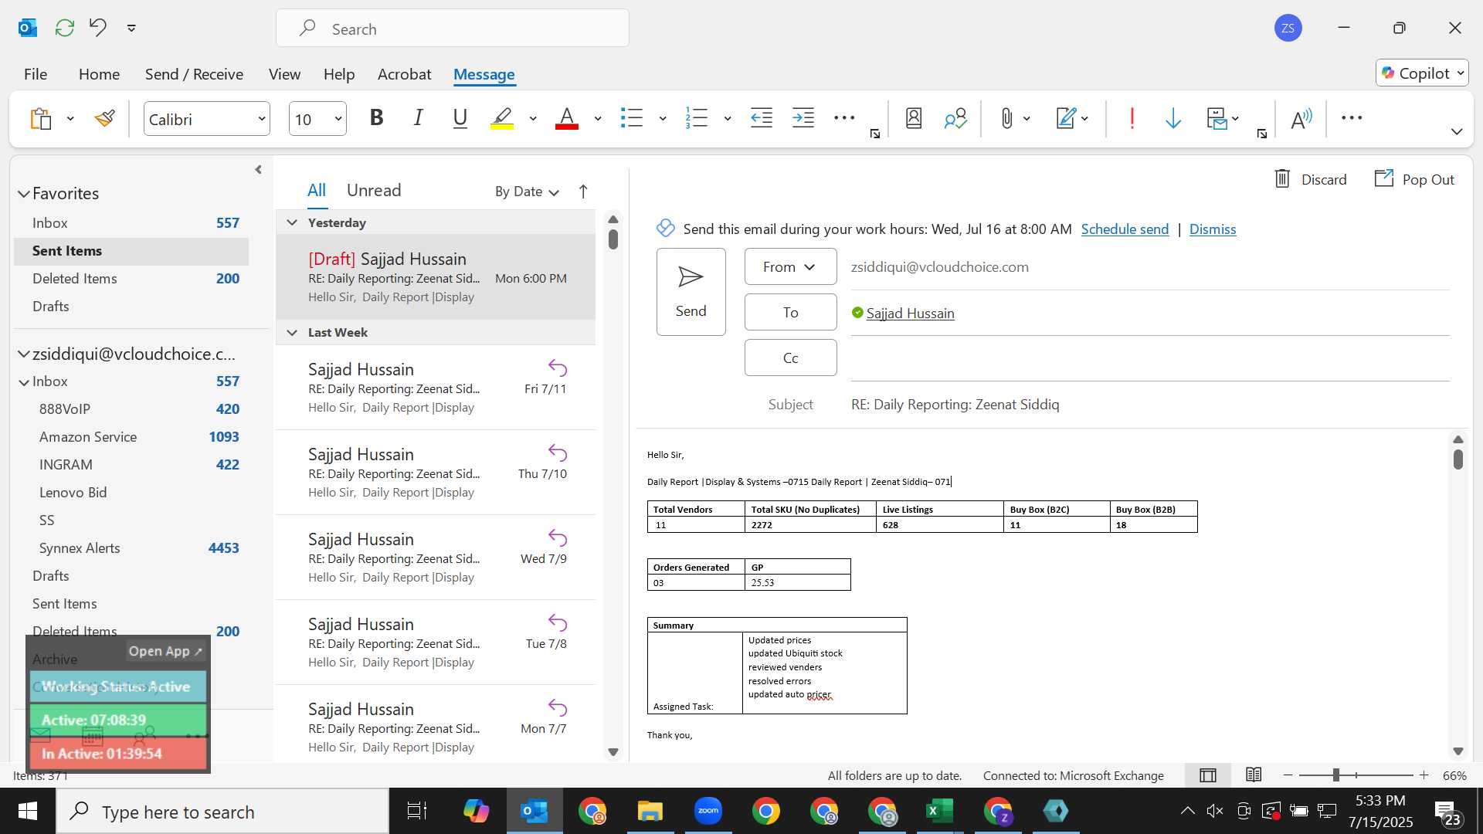
Task: Open the Copilot button
Action: click(x=1422, y=73)
